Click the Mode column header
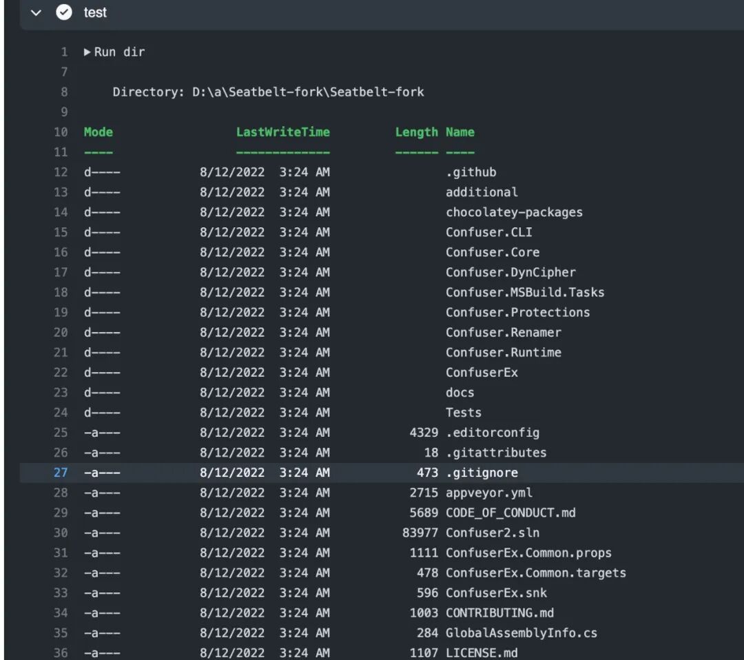Screen dimensions: 744x660 coord(99,132)
